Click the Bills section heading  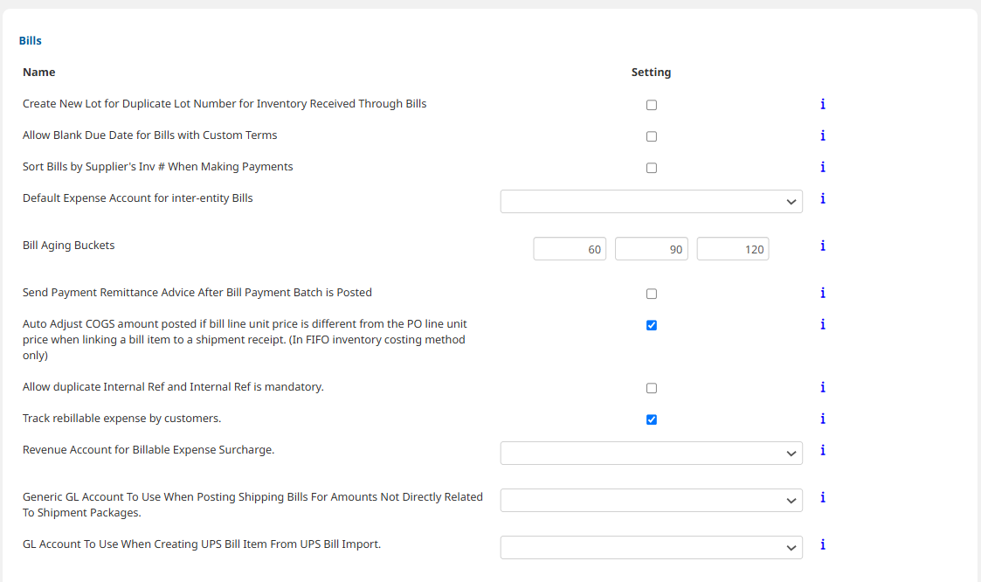pos(30,41)
